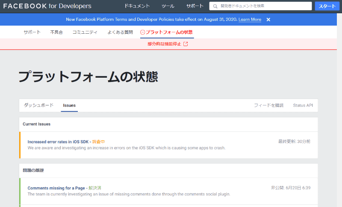Image resolution: width=342 pixels, height=207 pixels.
Task: Click the FACEBOOK for Developers logo
Action: pyautogui.click(x=47, y=6)
